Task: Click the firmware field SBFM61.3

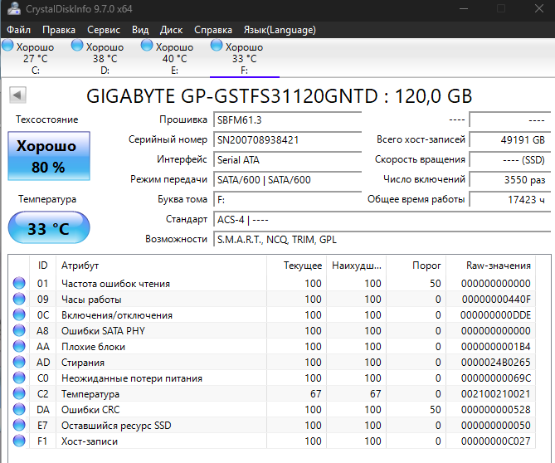Action: click(x=287, y=120)
